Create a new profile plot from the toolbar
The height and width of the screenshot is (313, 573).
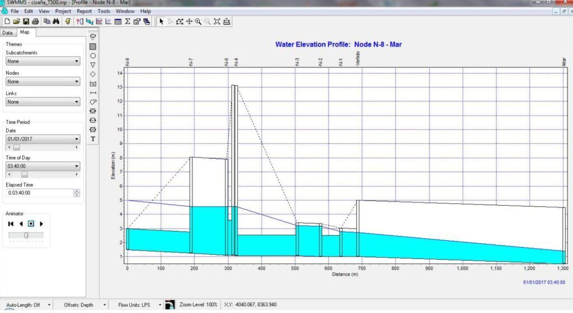coord(90,22)
